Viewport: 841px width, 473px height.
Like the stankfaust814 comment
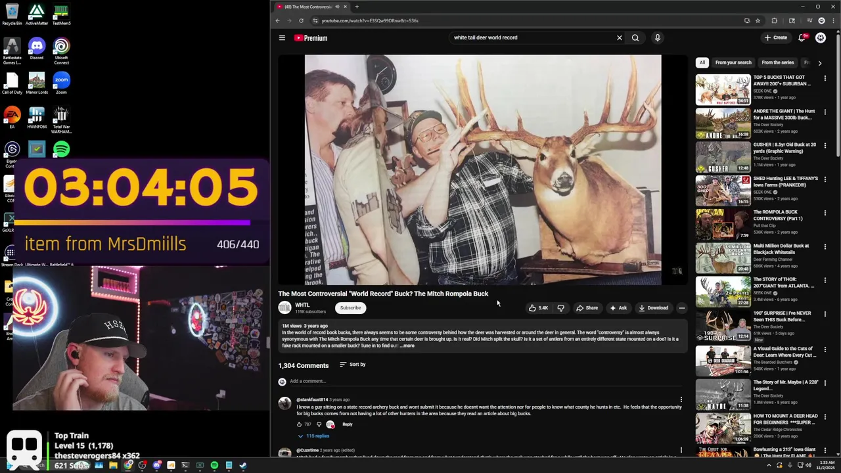(x=299, y=424)
